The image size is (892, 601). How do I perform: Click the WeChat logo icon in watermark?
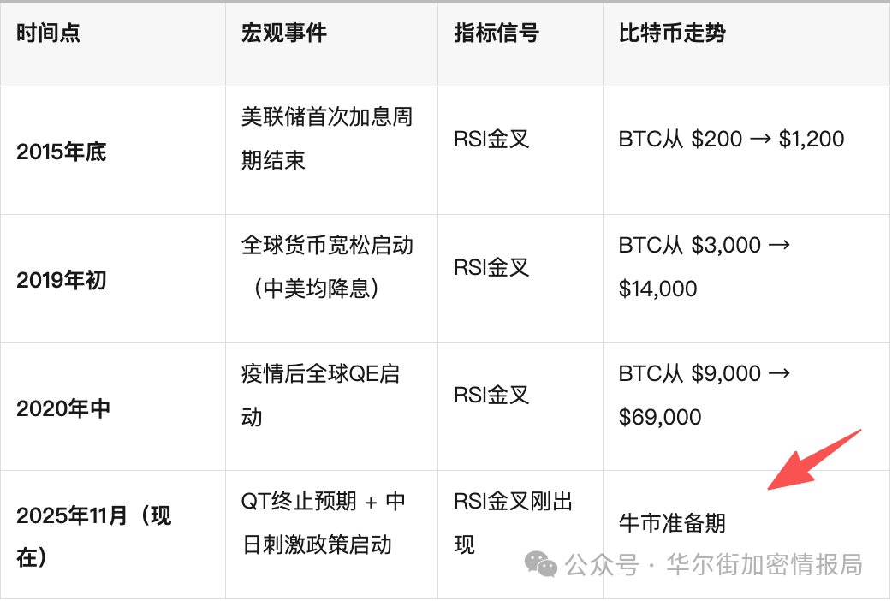pos(540,564)
